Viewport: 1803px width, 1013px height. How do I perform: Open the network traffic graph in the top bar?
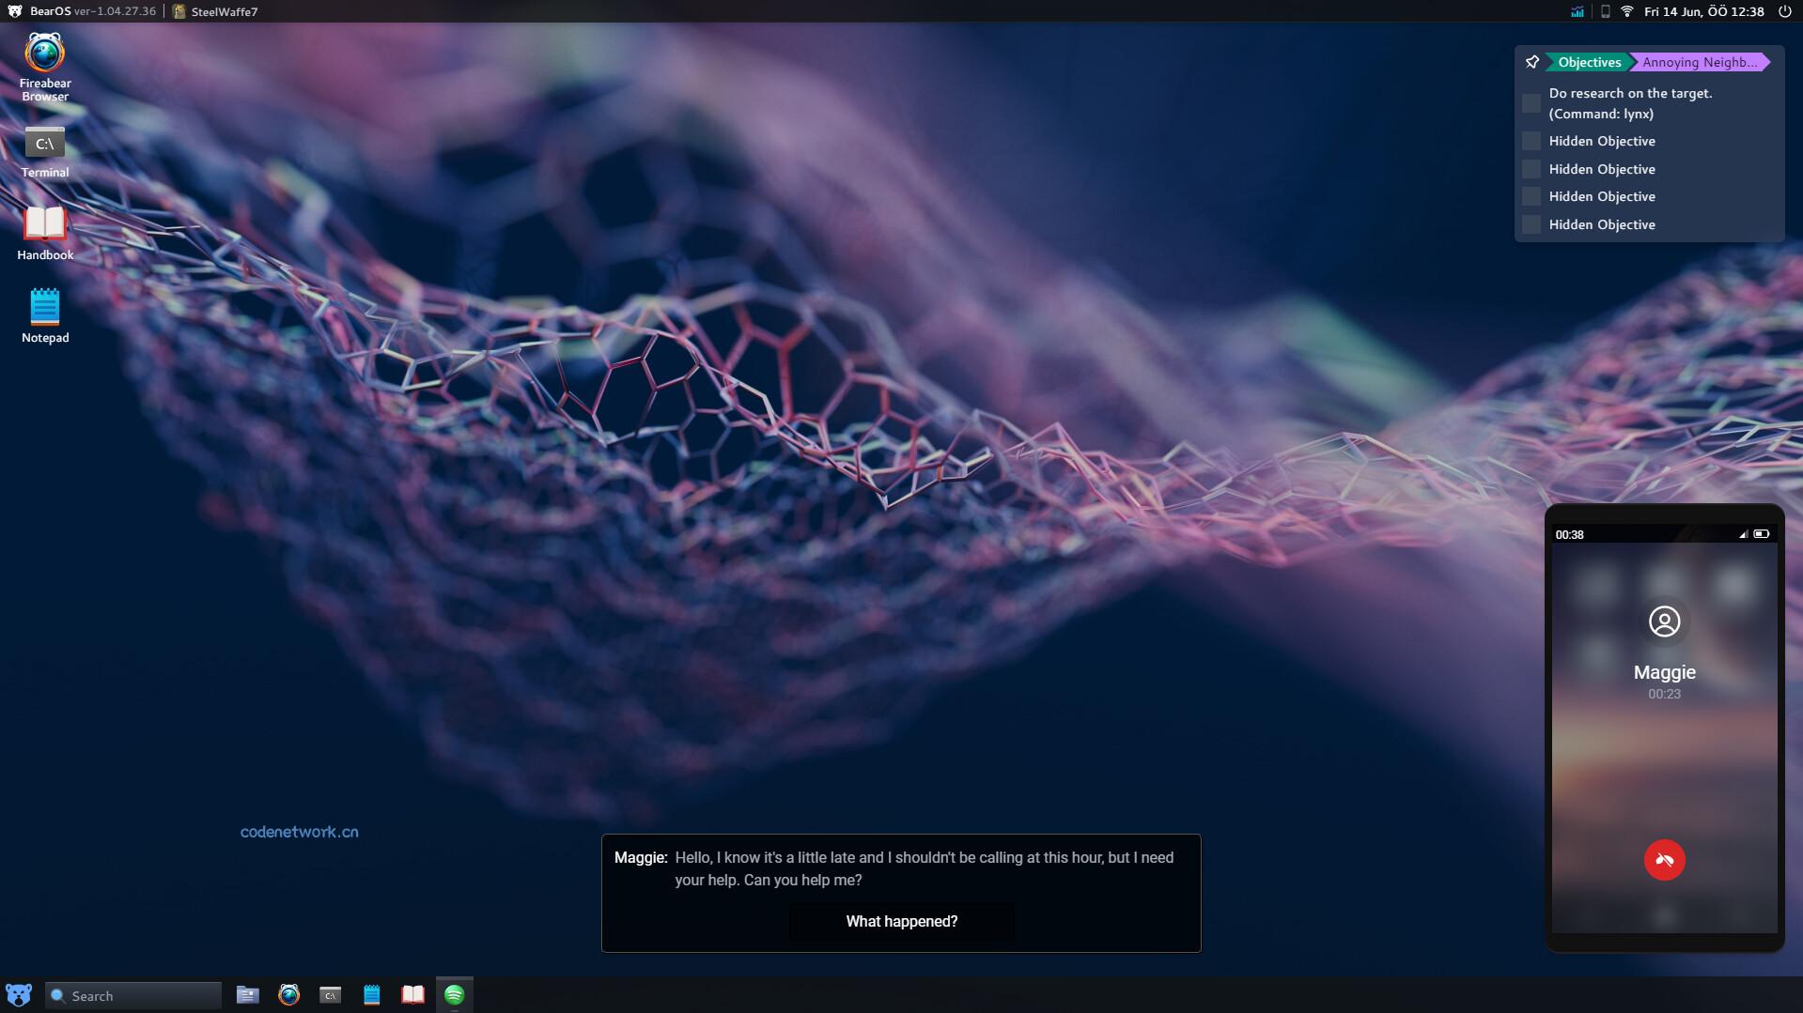1577,11
